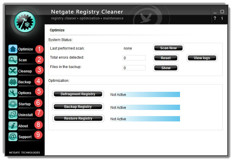Open the Uninstall menu label

coord(25,115)
